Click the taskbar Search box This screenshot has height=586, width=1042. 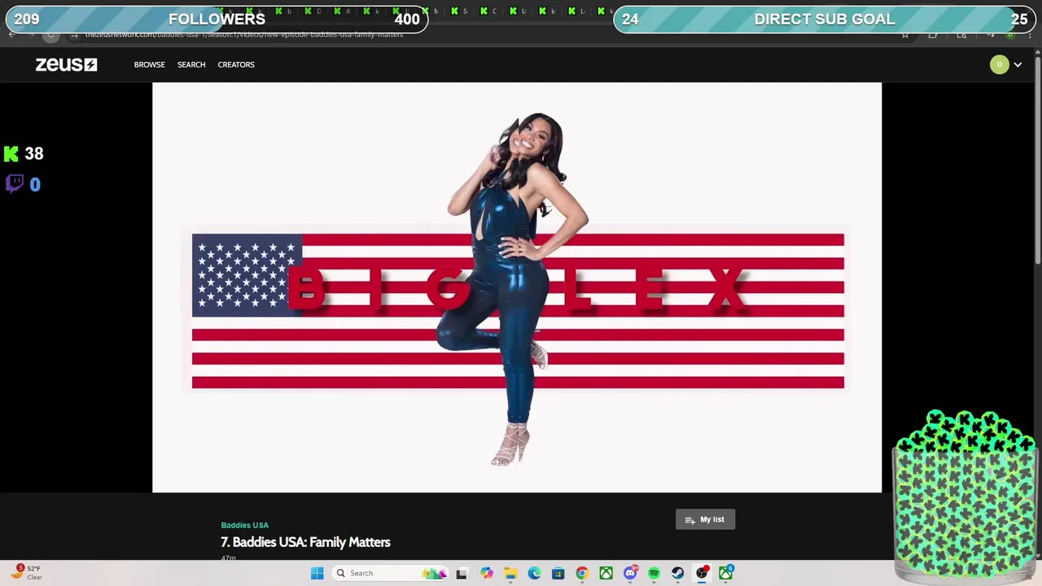click(x=391, y=573)
